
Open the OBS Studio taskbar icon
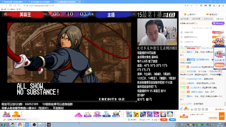coord(34,124)
